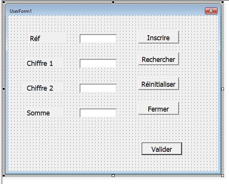Select the Fermer button

tap(159, 108)
